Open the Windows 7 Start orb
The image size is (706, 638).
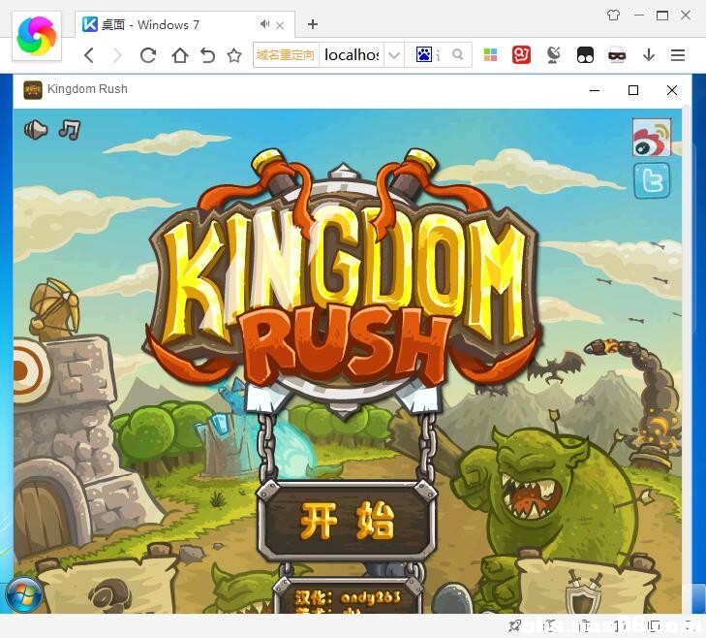pyautogui.click(x=24, y=594)
